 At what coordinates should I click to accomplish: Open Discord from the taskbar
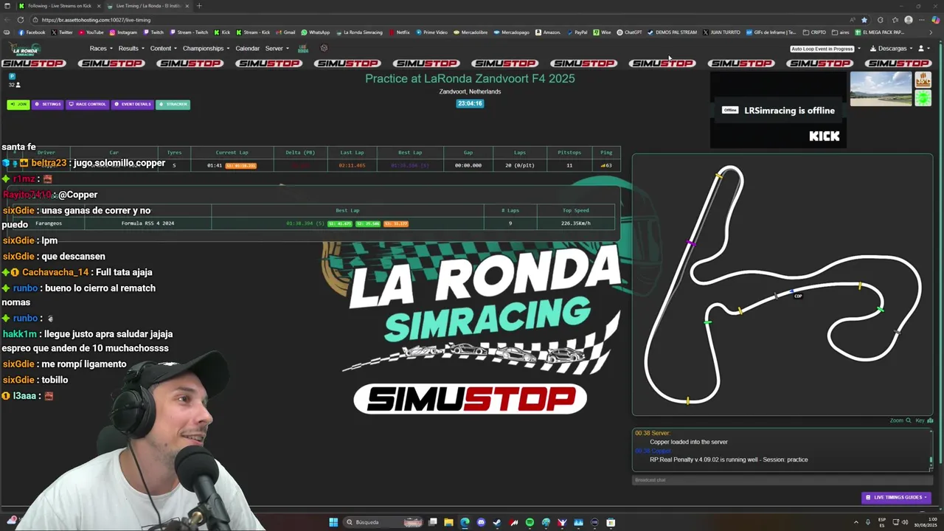pyautogui.click(x=481, y=522)
